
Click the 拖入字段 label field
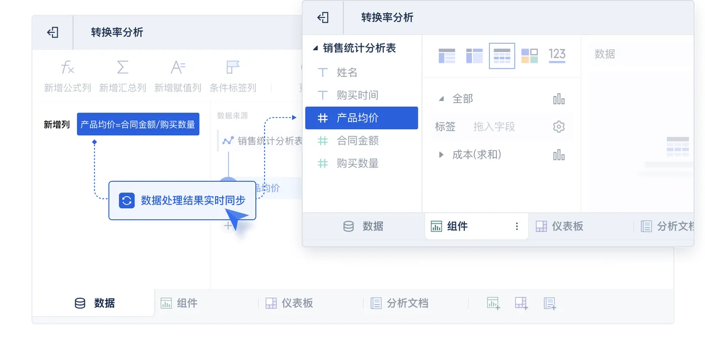(494, 127)
